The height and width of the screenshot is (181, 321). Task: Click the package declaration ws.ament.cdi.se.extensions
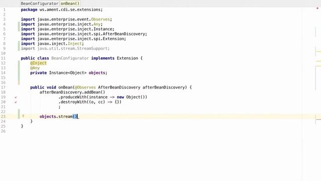click(x=62, y=10)
